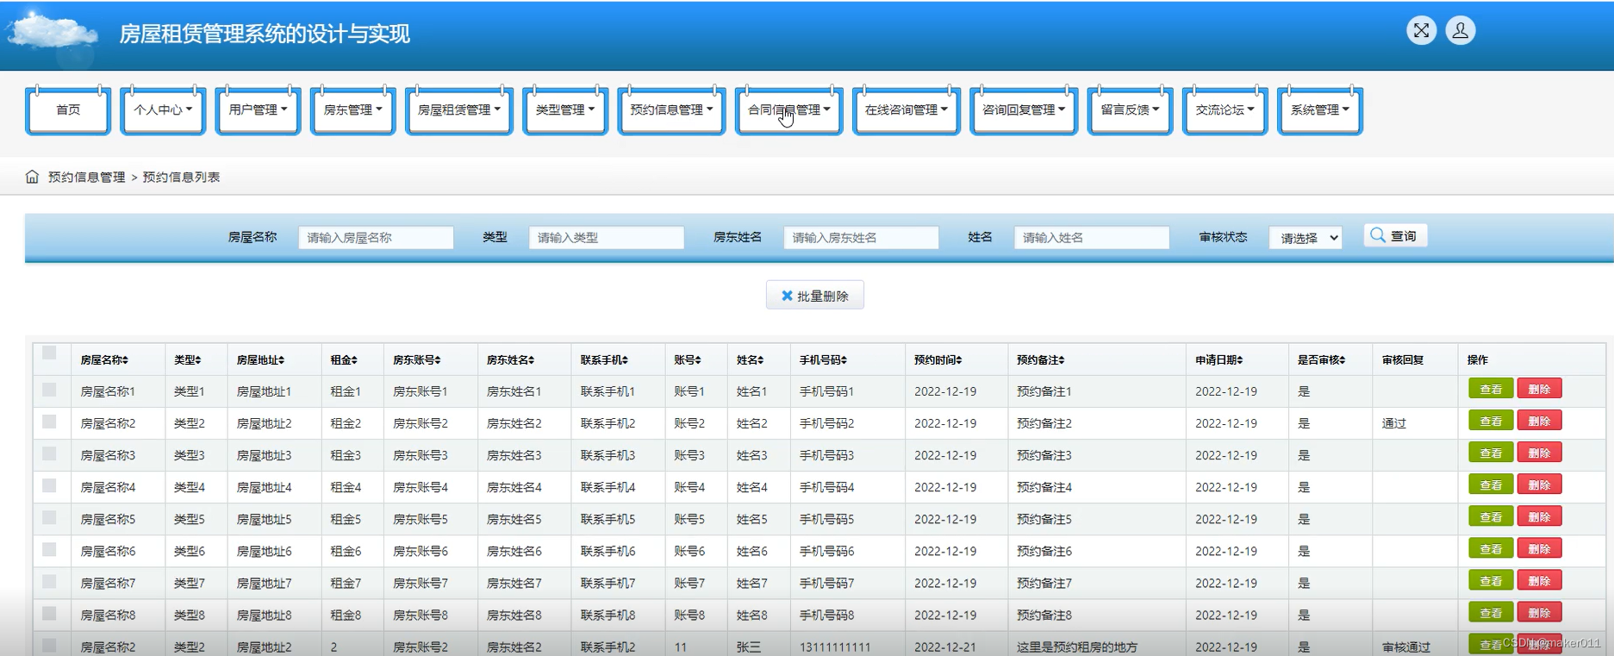Image resolution: width=1614 pixels, height=656 pixels.
Task: Expand the 在线咨询管理 menu
Action: click(x=906, y=110)
